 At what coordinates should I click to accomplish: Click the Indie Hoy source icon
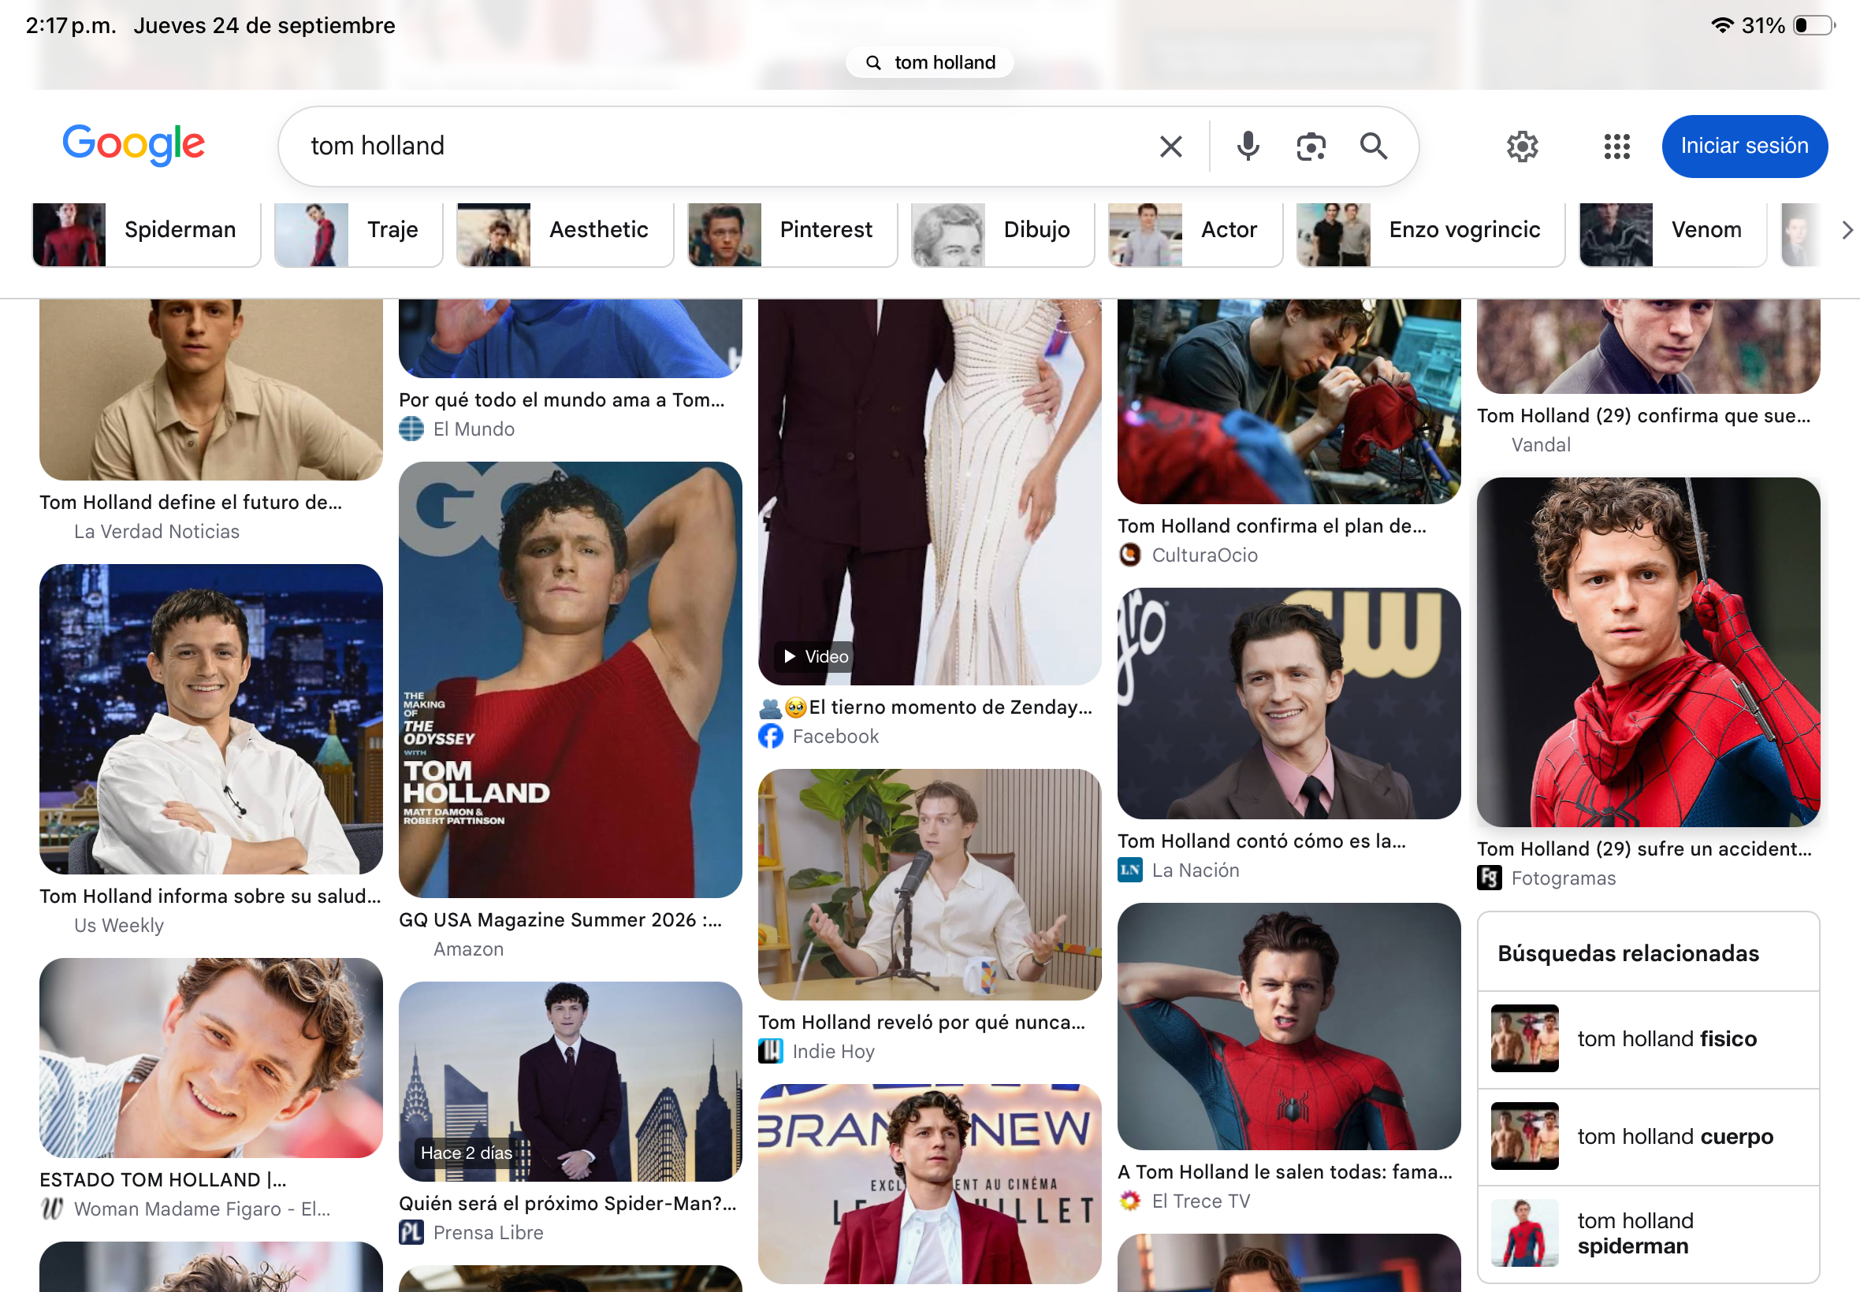pyautogui.click(x=770, y=1052)
